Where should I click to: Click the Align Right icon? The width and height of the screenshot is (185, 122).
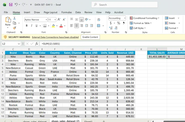82,25
